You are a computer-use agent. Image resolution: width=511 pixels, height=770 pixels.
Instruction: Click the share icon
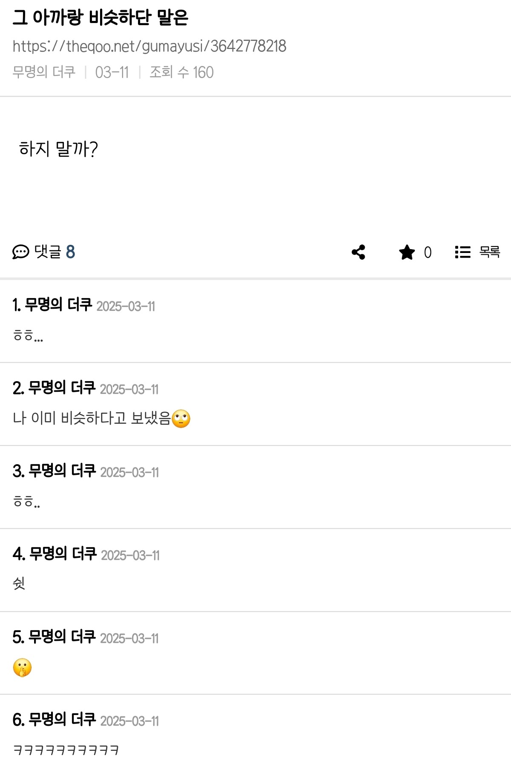pyautogui.click(x=359, y=252)
